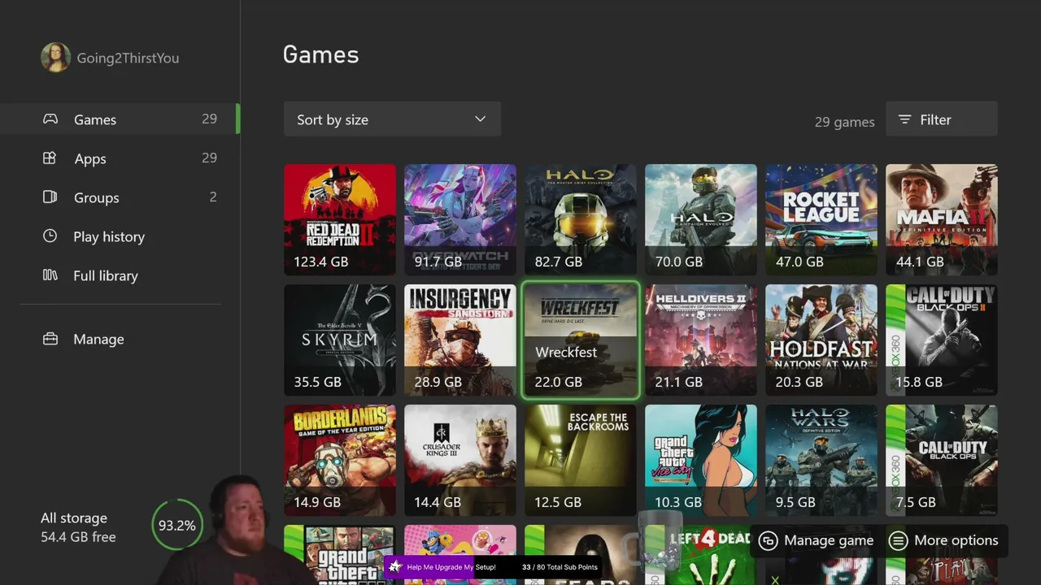Open the Filter options
This screenshot has width=1041, height=585.
click(941, 119)
